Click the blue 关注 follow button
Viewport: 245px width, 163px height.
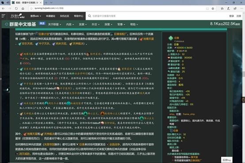click(x=42, y=23)
